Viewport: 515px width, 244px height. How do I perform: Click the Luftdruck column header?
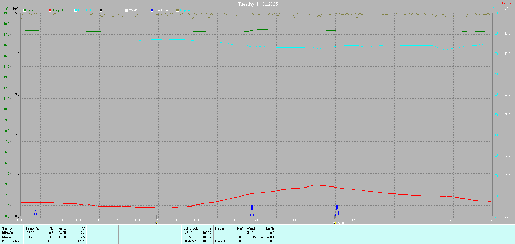point(191,228)
